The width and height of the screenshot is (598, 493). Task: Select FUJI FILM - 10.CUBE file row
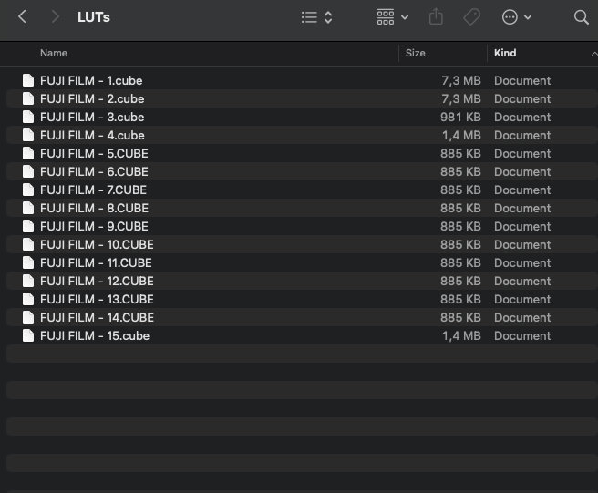[97, 244]
